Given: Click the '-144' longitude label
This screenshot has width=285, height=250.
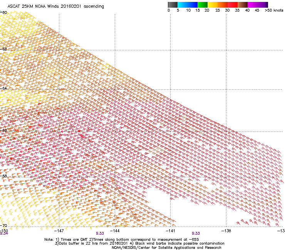Looking at the screenshot, I should pos(115,231).
